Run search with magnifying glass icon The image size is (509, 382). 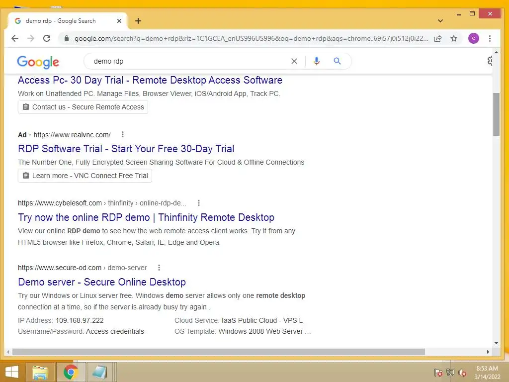[338, 61]
